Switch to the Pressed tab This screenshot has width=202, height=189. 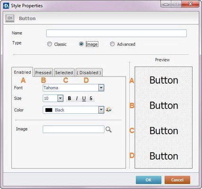(44, 72)
